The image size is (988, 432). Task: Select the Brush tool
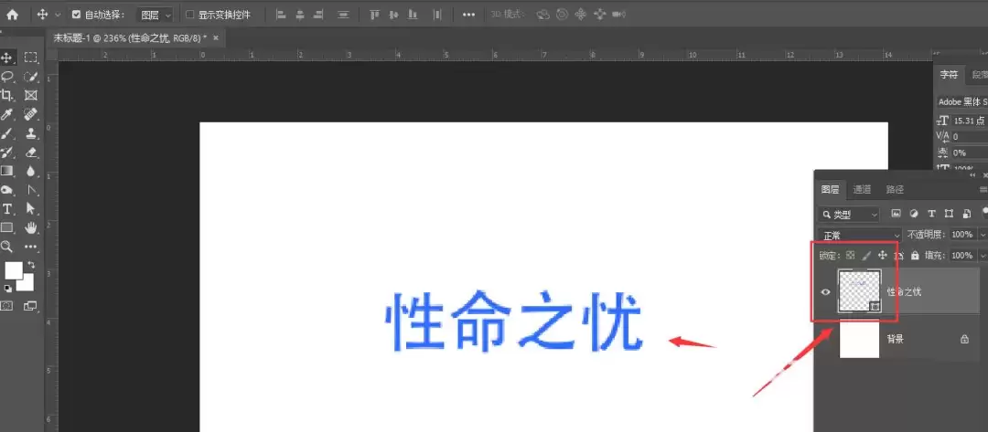point(7,132)
